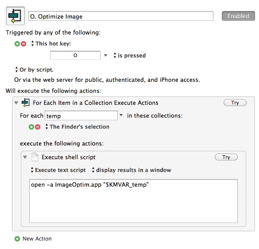Collapse the Execute shell script disclosure triangle

click(25, 157)
